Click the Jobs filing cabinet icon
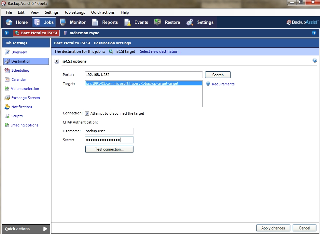 coord(37,22)
